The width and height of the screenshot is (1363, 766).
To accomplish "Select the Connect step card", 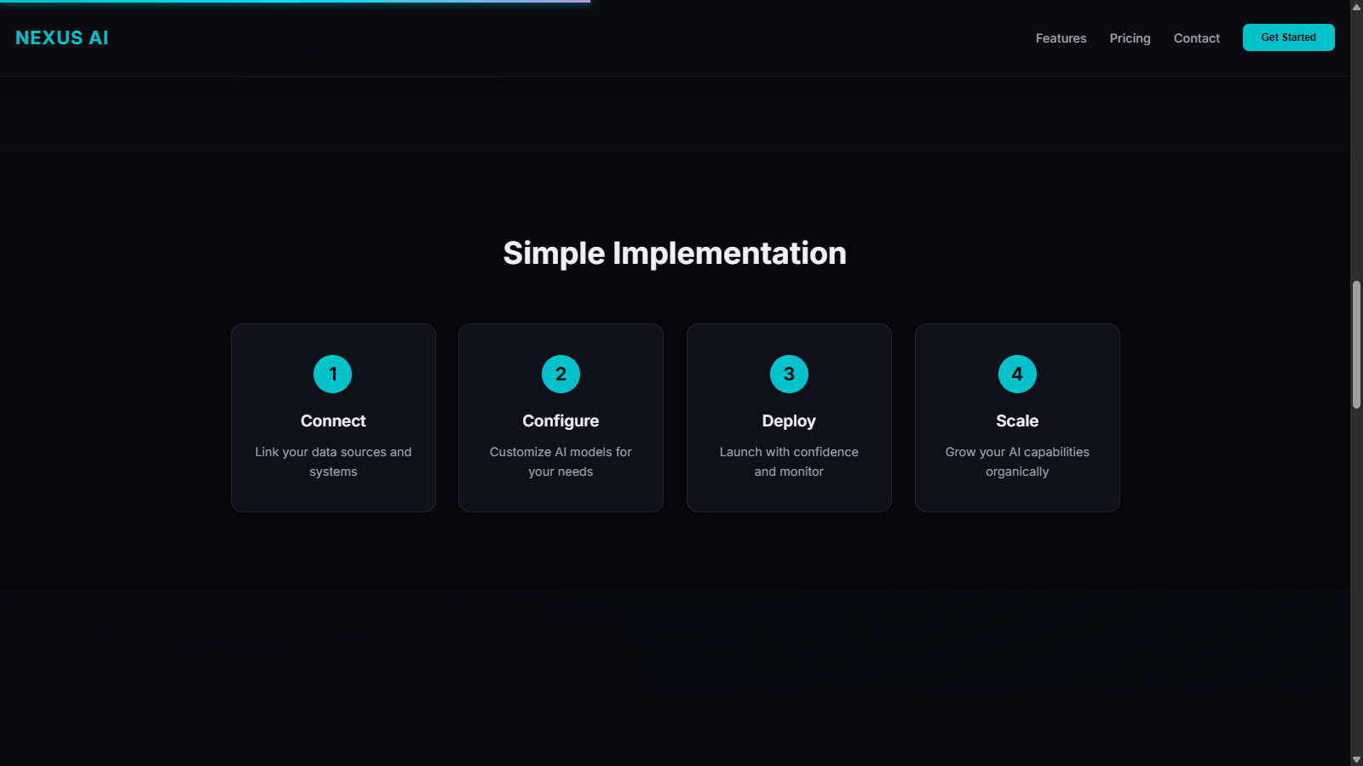I will click(333, 417).
